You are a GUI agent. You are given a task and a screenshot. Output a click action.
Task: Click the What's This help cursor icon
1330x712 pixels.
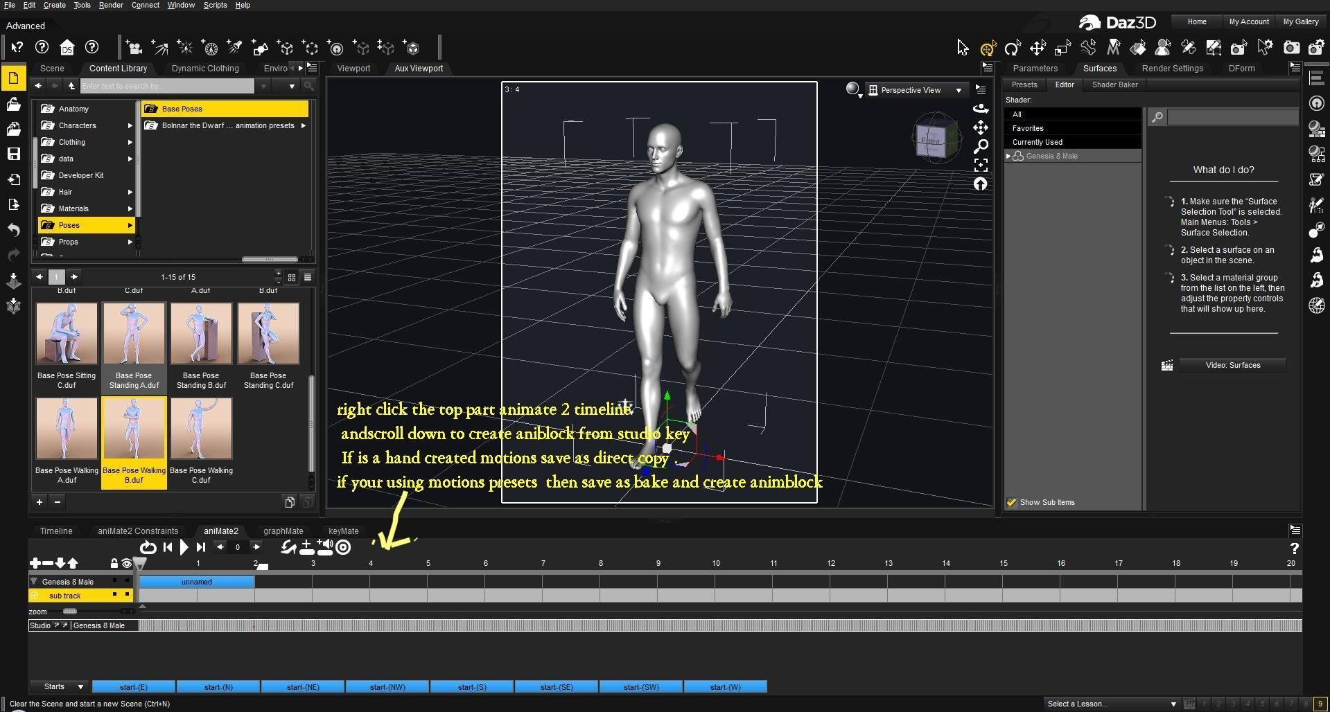pos(17,47)
